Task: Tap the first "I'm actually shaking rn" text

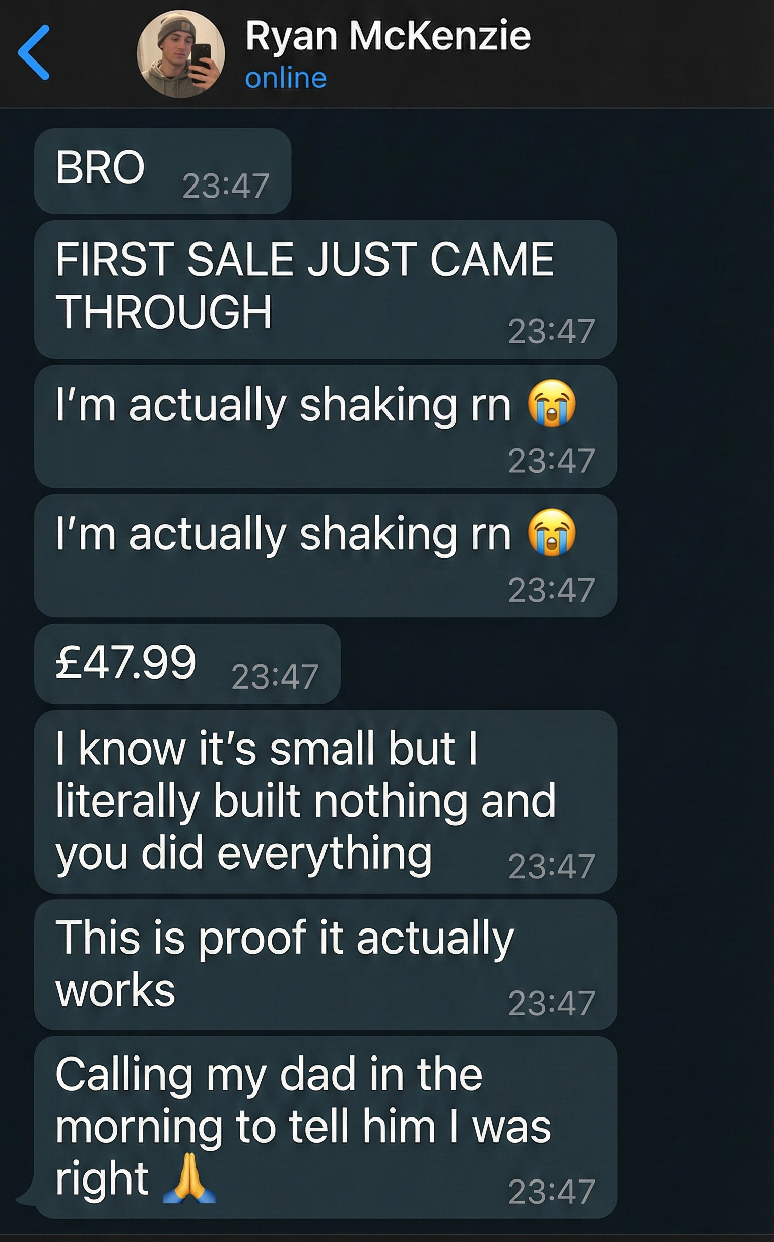Action: pos(283,405)
